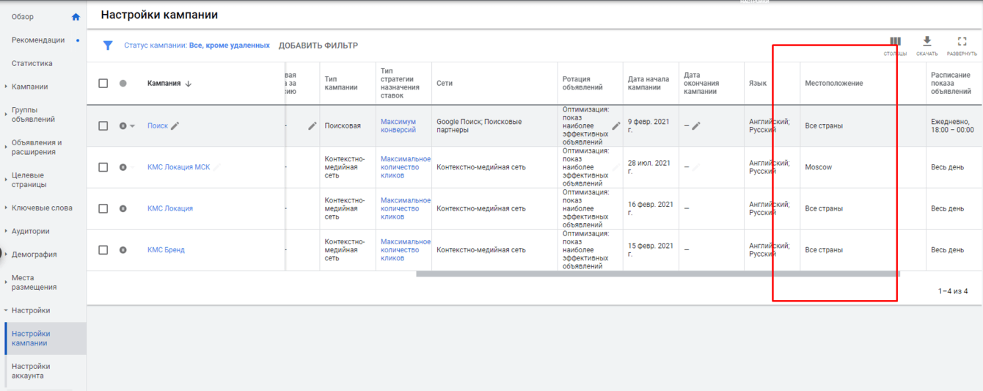Edit end date pencil in Поиск row
983x391 pixels.
pos(696,126)
